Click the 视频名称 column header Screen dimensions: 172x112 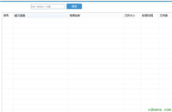96,15
